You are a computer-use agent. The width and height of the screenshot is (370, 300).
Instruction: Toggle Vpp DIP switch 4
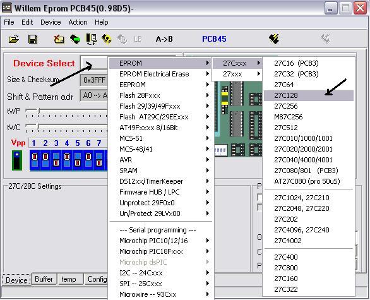(x=67, y=160)
